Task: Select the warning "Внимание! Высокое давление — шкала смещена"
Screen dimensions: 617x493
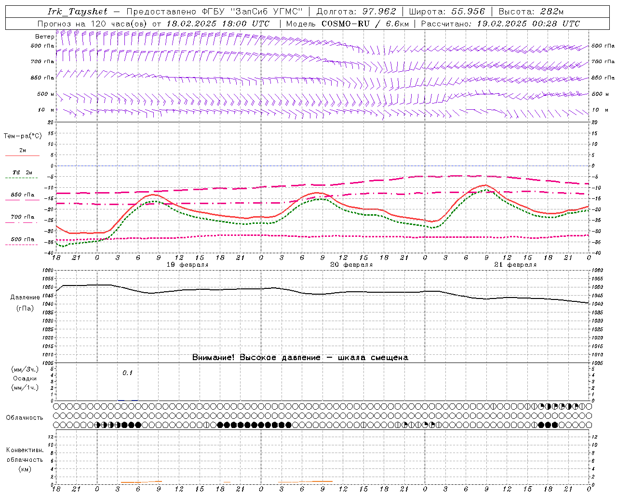Action: pyautogui.click(x=300, y=358)
